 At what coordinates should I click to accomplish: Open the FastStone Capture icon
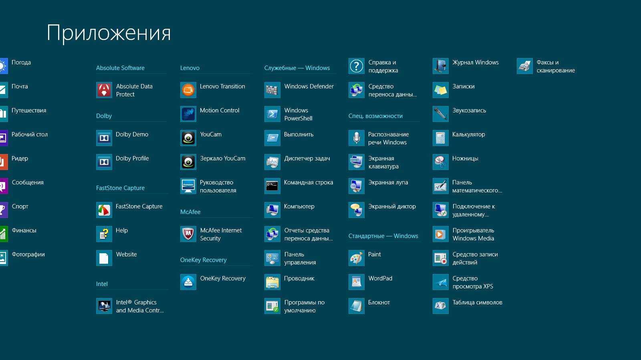tap(104, 210)
